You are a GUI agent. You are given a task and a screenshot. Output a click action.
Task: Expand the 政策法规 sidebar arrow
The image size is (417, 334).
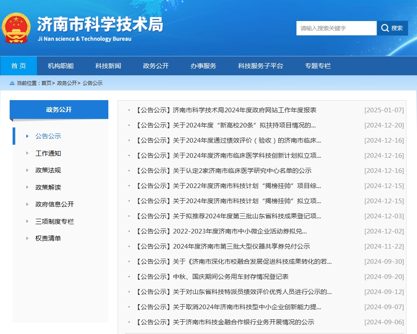pyautogui.click(x=27, y=170)
